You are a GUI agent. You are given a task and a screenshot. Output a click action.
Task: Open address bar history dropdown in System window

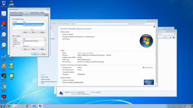(x=128, y=24)
